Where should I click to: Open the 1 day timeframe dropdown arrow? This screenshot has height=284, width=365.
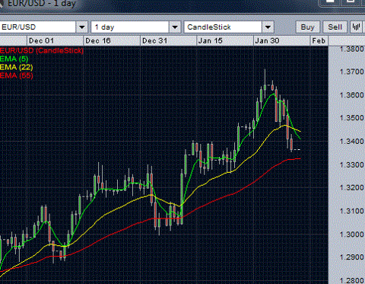[175, 27]
